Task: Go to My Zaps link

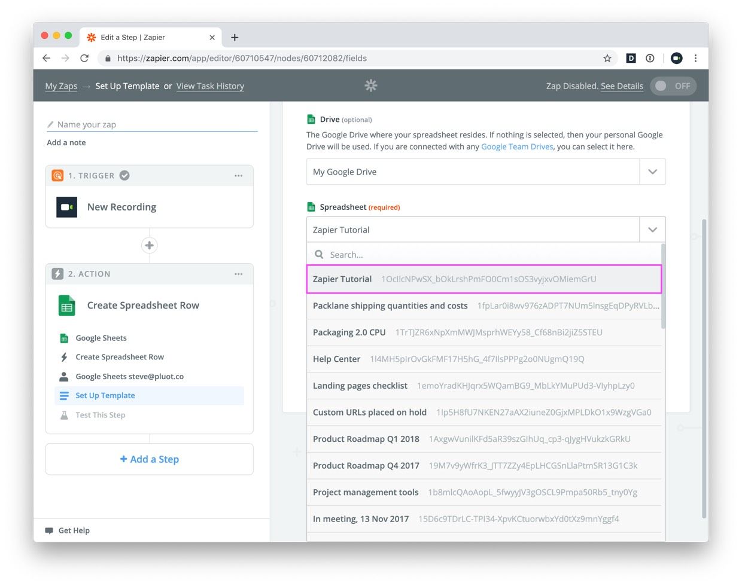Action: 61,86
